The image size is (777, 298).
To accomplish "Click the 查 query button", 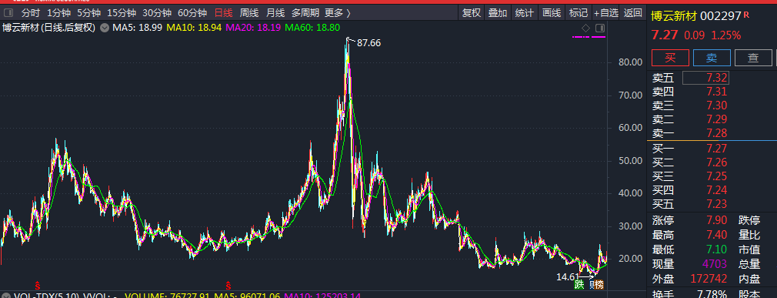I will (x=753, y=58).
